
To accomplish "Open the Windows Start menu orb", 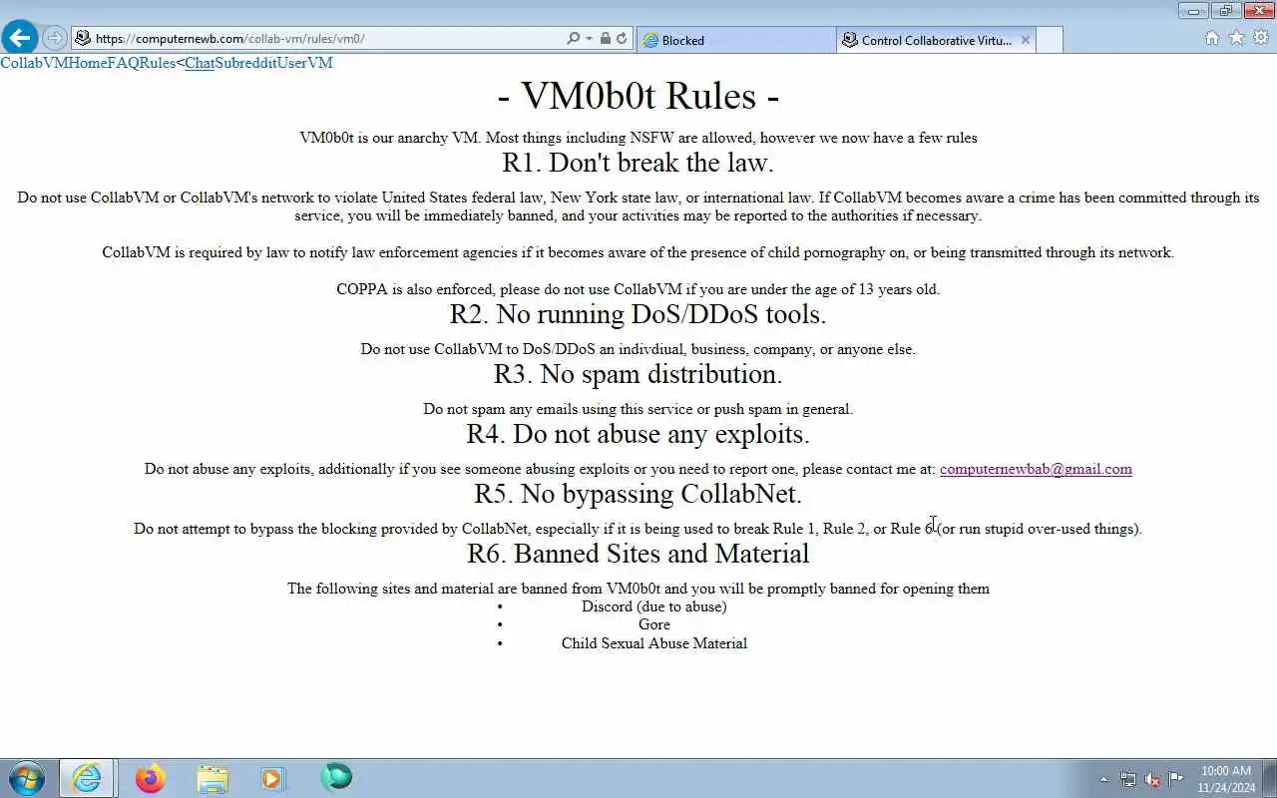I will click(27, 778).
